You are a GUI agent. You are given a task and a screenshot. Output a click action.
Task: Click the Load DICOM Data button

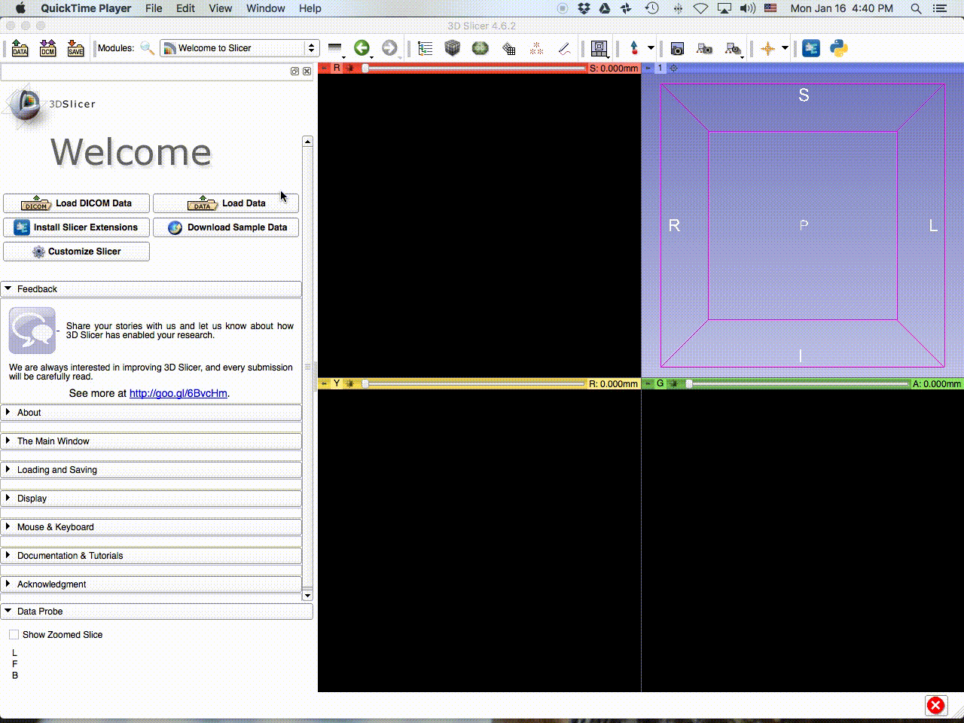pyautogui.click(x=76, y=203)
